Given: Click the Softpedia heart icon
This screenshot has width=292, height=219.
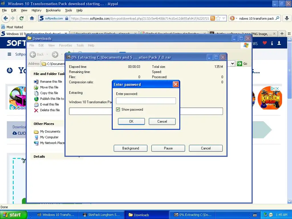Looking at the screenshot, I should 265,43.
